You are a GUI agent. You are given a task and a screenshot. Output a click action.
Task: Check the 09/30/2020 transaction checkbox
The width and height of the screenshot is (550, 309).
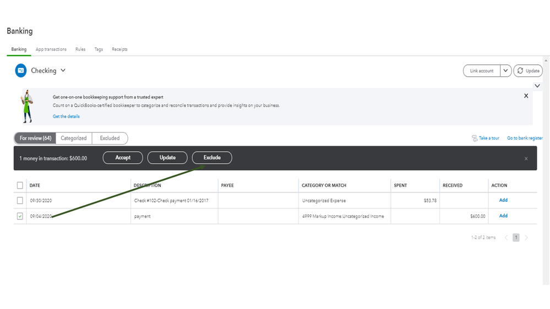[20, 201]
